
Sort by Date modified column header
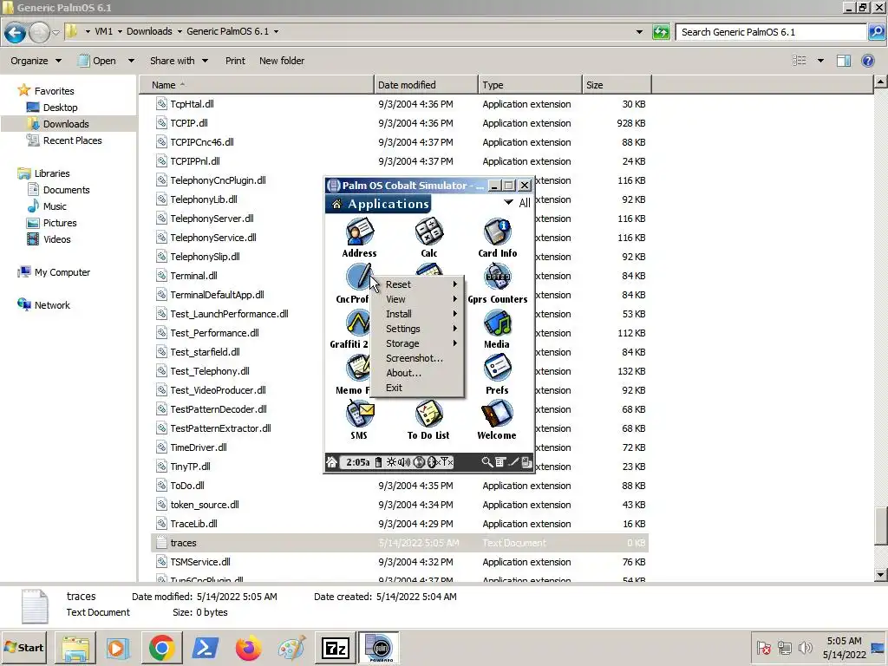click(426, 85)
